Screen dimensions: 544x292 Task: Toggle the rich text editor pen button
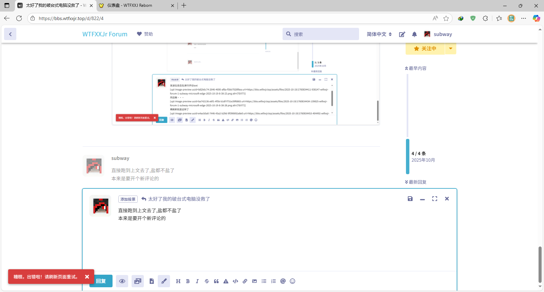[x=164, y=281]
